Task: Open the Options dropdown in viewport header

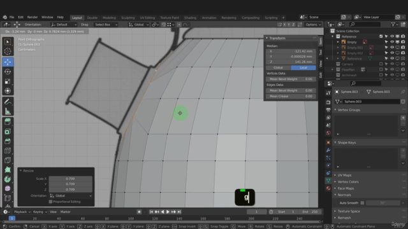Action: (313, 25)
